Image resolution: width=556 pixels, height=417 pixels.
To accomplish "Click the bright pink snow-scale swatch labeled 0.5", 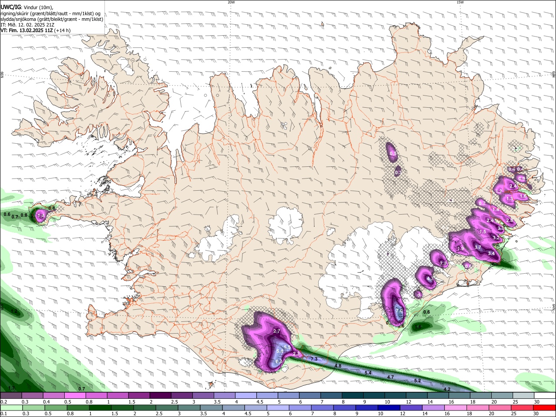I will pyautogui.click(x=75, y=396).
